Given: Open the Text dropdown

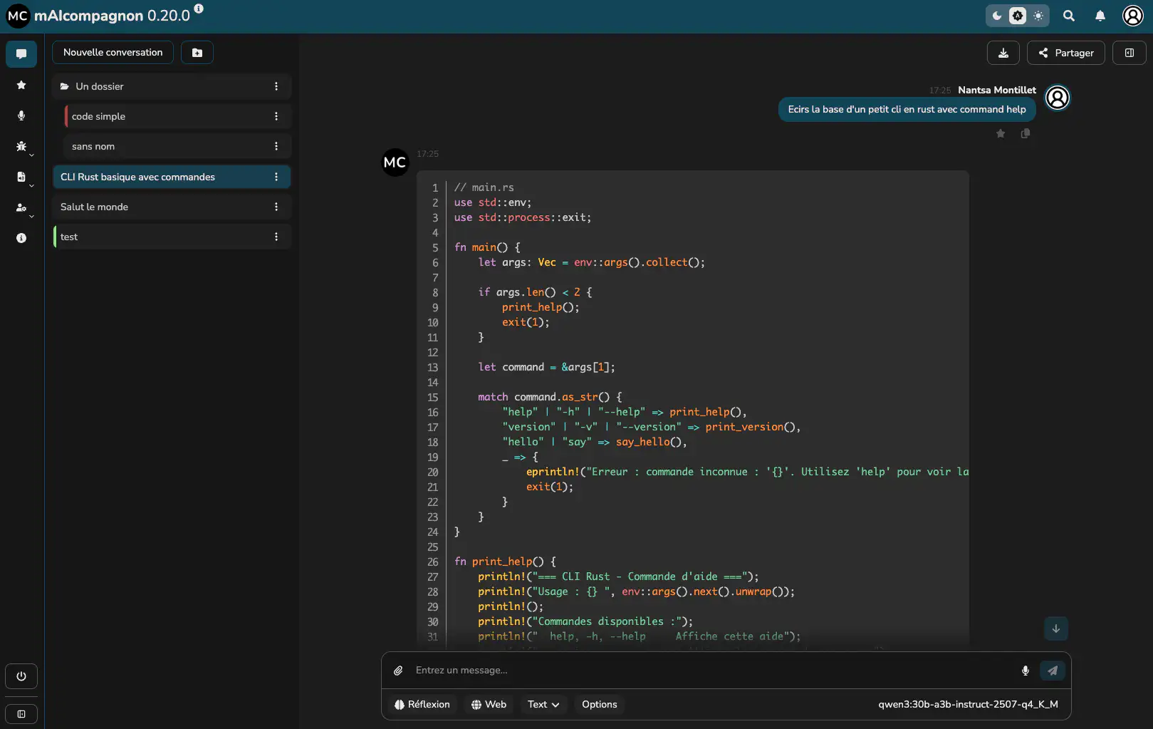Looking at the screenshot, I should [x=543, y=704].
